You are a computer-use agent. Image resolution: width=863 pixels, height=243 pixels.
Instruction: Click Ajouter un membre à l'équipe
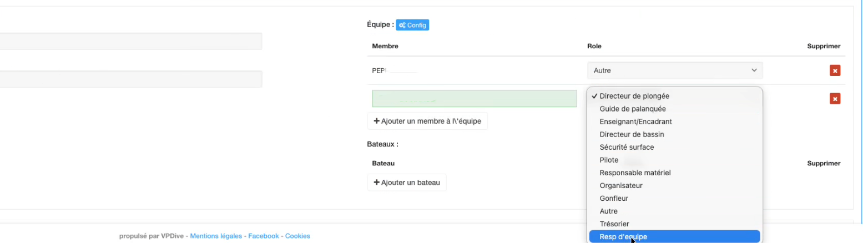427,121
